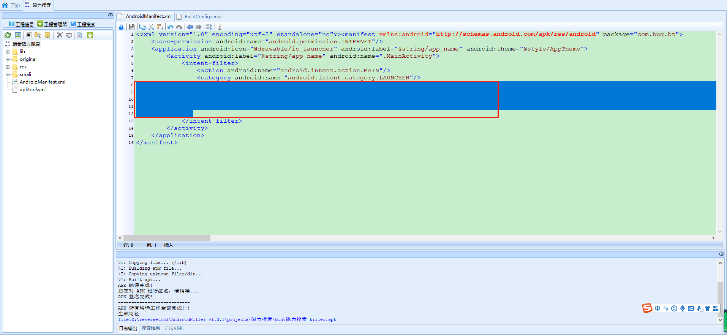727x335 pixels.
Task: Click the copy icon in editor toolbar
Action: (142, 27)
